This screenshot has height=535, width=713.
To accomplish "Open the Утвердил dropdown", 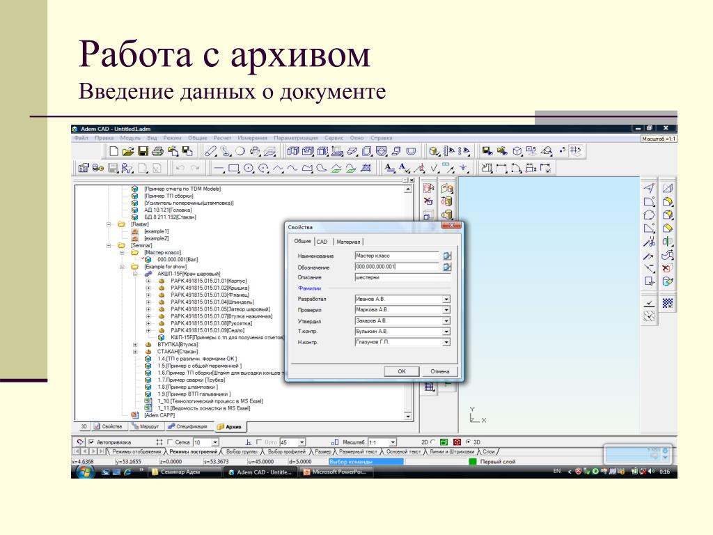I will pyautogui.click(x=446, y=320).
